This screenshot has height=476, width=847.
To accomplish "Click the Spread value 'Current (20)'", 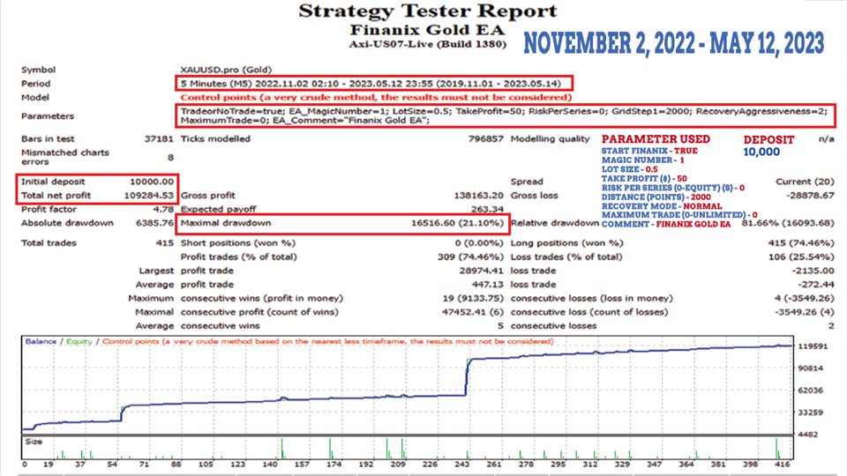I will click(x=805, y=182).
